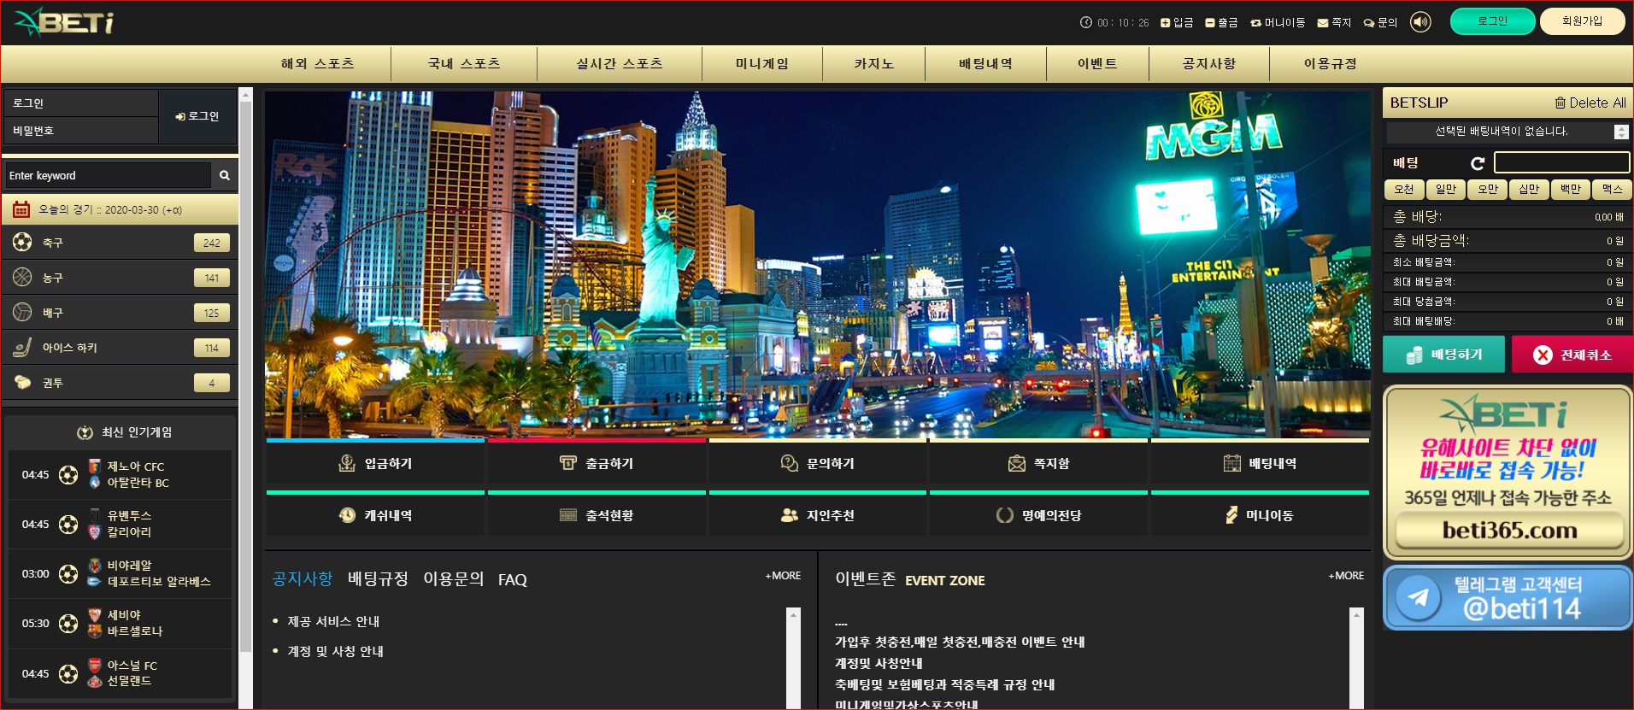
Task: Open 이벤트 menu item
Action: 1097,64
